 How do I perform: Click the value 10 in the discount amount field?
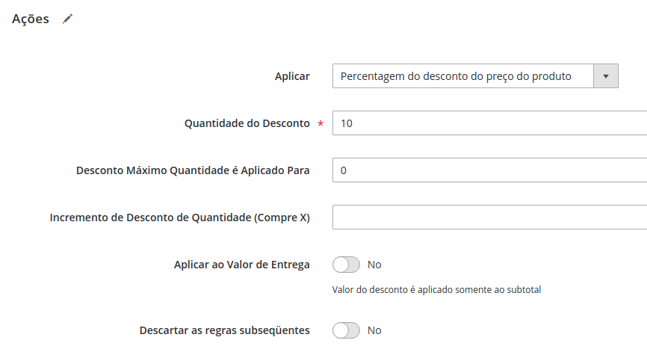pos(347,123)
